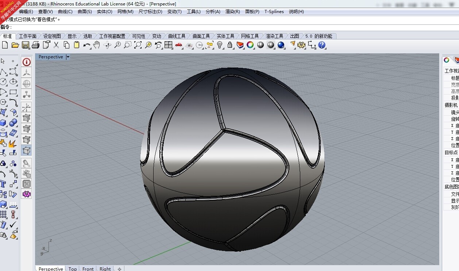
Task: Click the blue sphere Render icon
Action: pyautogui.click(x=281, y=45)
